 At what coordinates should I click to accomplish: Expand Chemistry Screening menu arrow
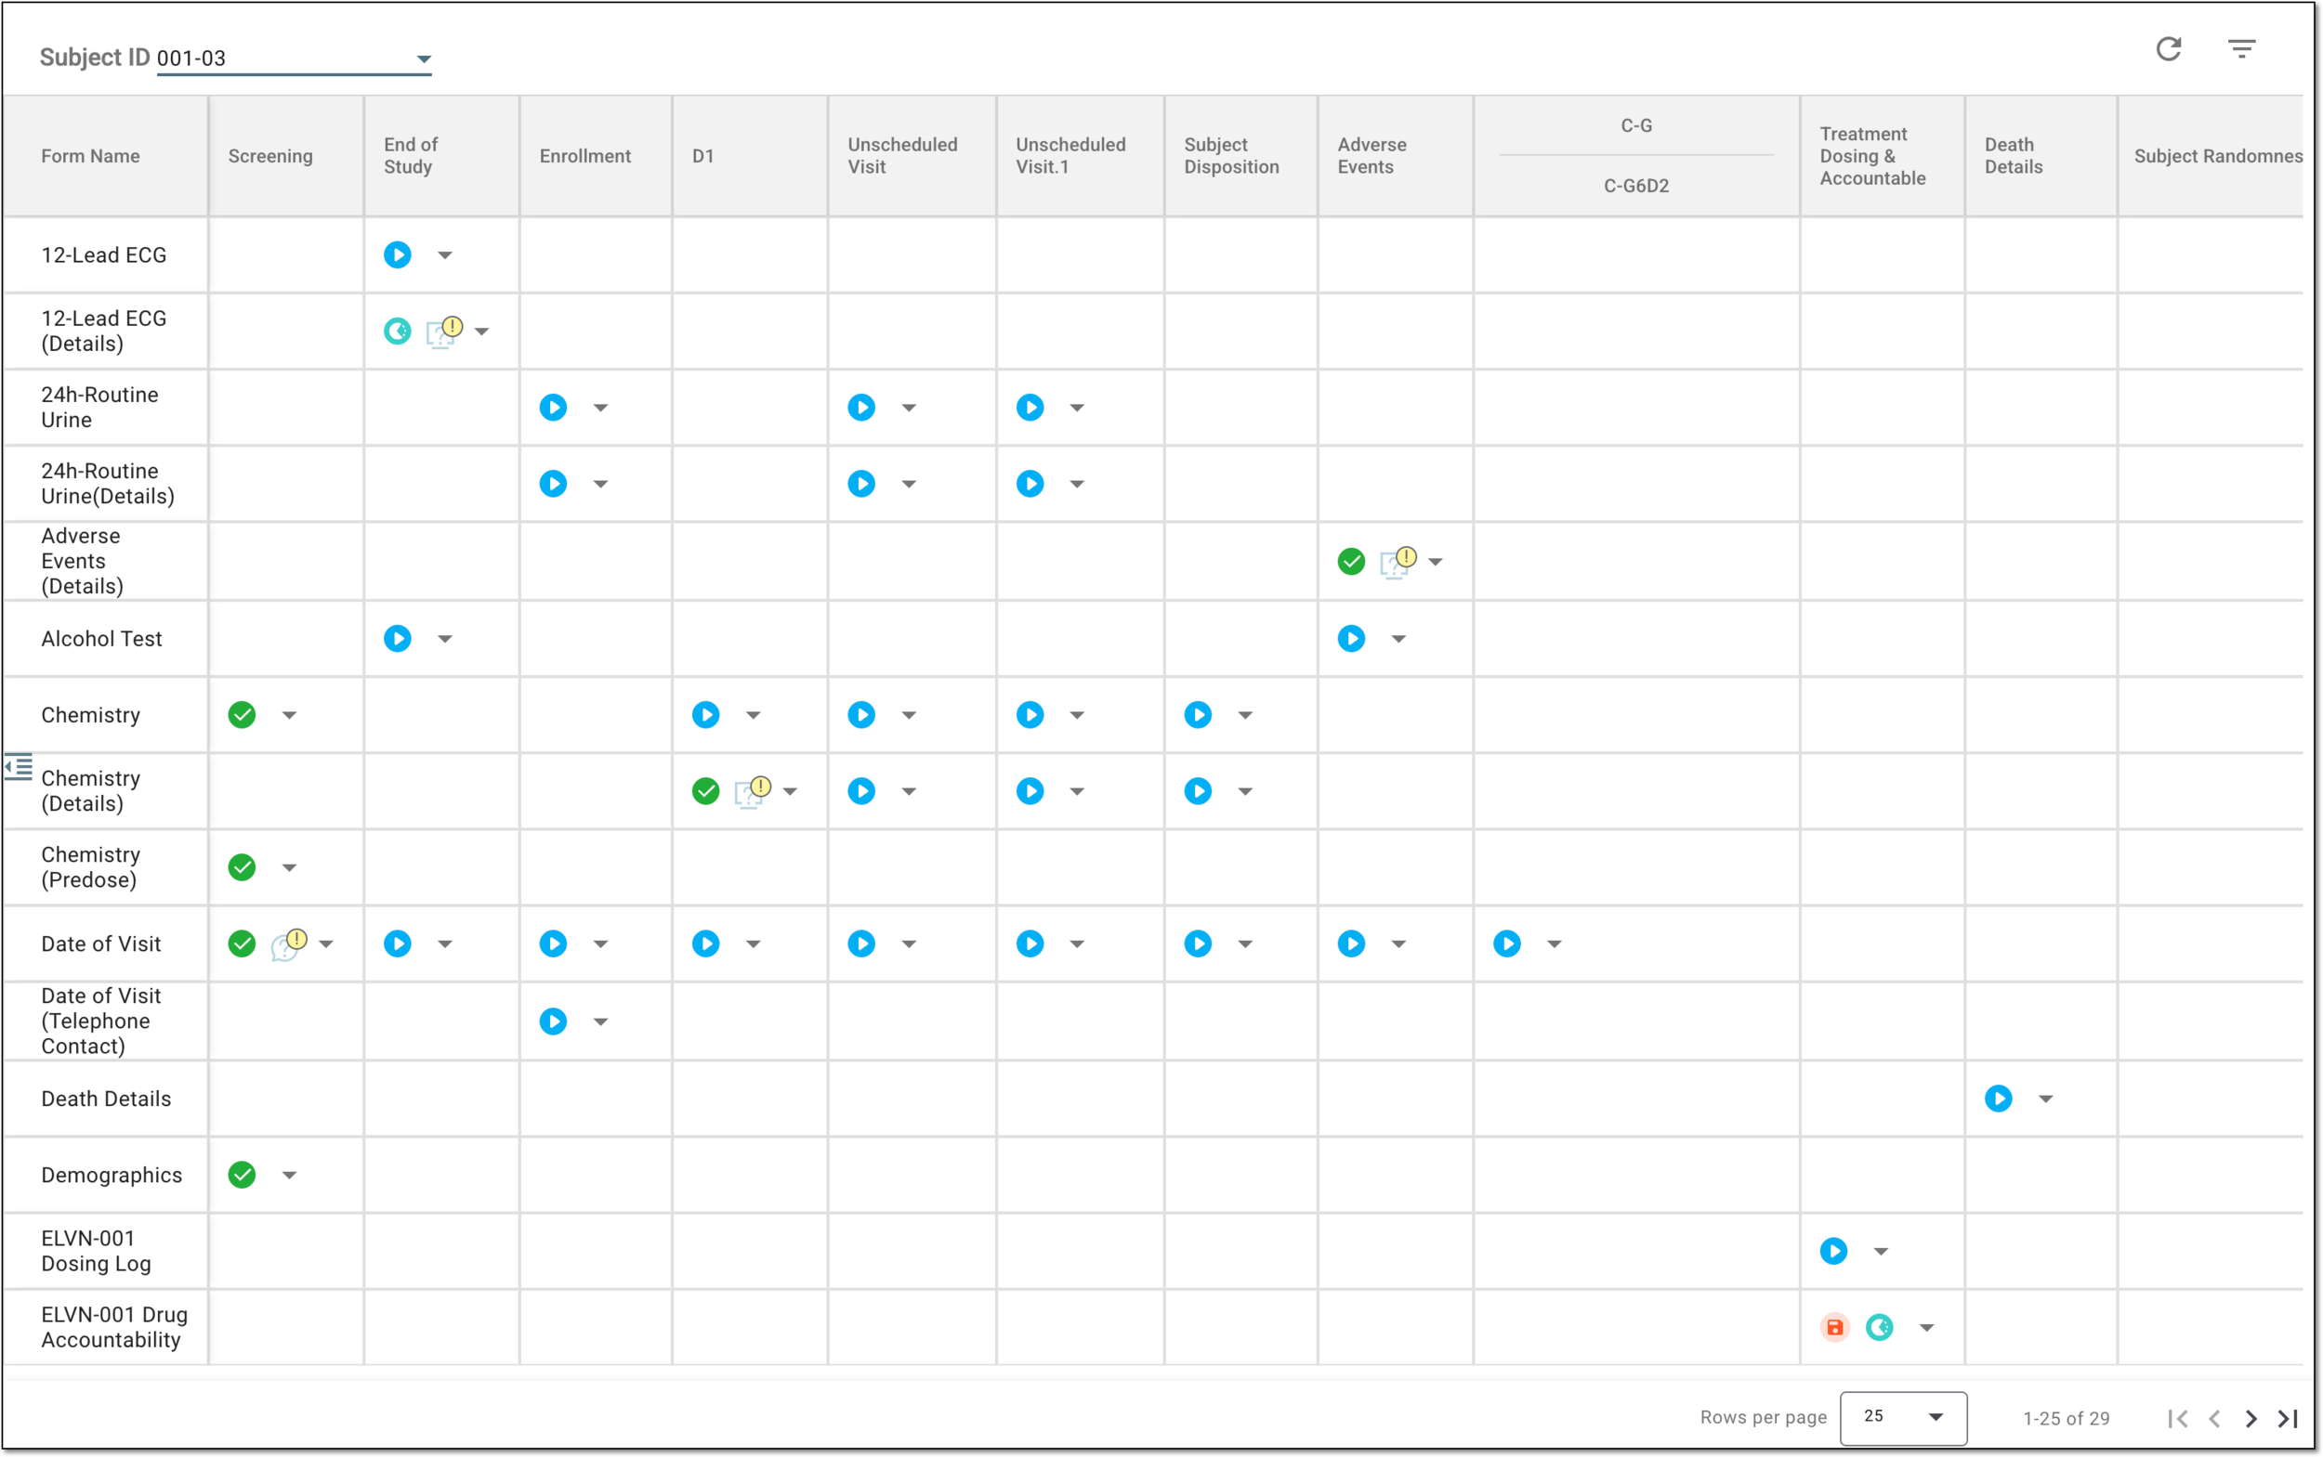[289, 715]
